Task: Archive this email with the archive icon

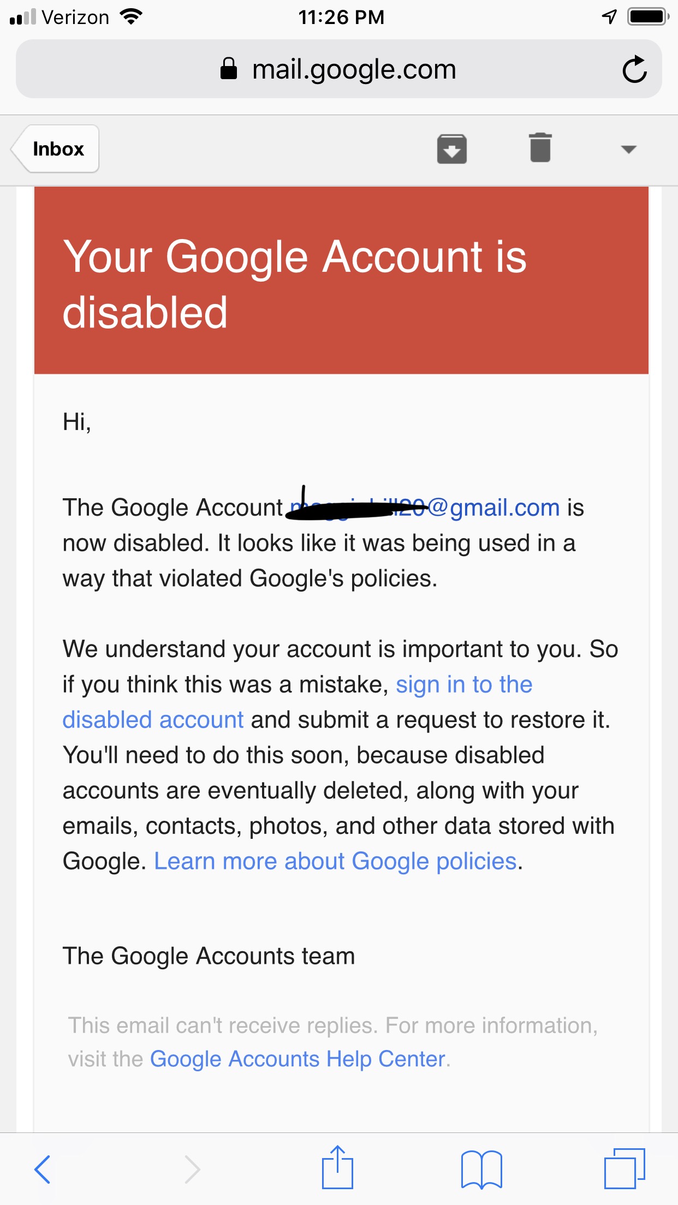Action: [x=451, y=149]
